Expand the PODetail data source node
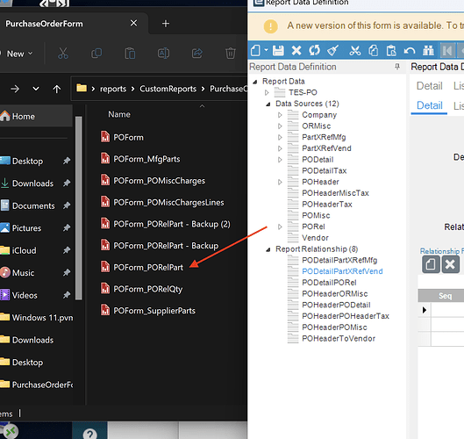The image size is (464, 439). click(280, 160)
